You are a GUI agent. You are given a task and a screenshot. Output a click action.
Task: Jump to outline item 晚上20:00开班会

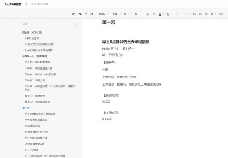[x=35, y=96]
